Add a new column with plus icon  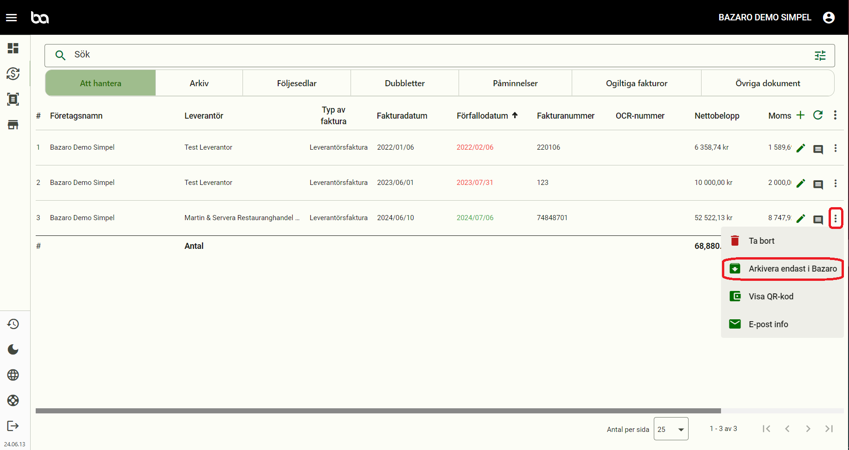pyautogui.click(x=800, y=115)
